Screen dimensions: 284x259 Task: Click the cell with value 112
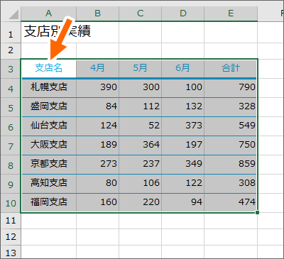pos(141,107)
